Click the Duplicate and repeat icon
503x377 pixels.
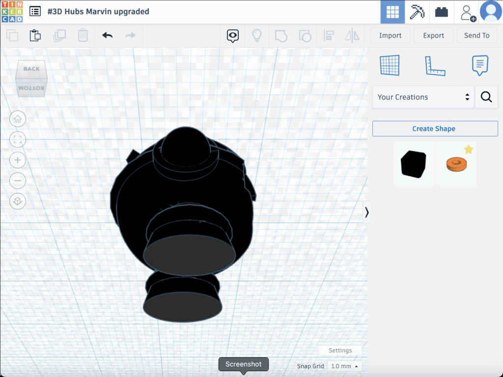coord(59,35)
